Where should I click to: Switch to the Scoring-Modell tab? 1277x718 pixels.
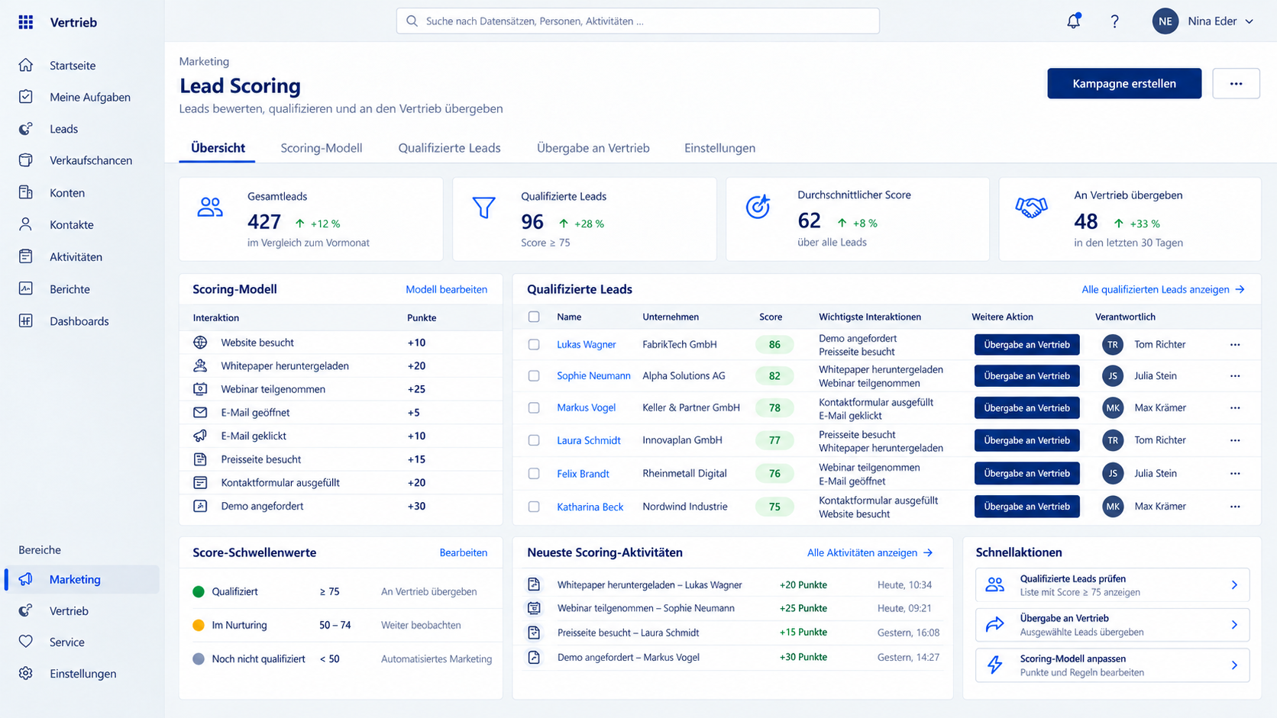click(321, 148)
